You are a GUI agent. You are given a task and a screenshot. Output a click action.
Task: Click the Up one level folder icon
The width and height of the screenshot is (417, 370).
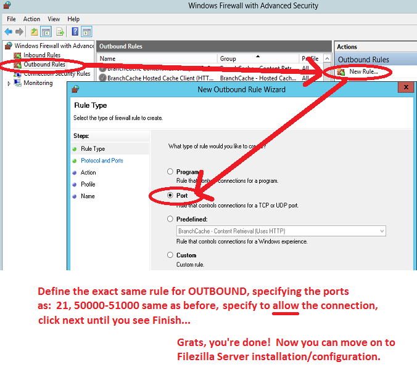(x=34, y=32)
